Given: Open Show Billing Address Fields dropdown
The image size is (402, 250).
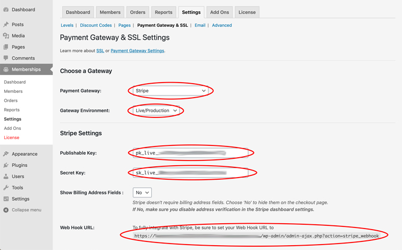Looking at the screenshot, I should pos(142,193).
